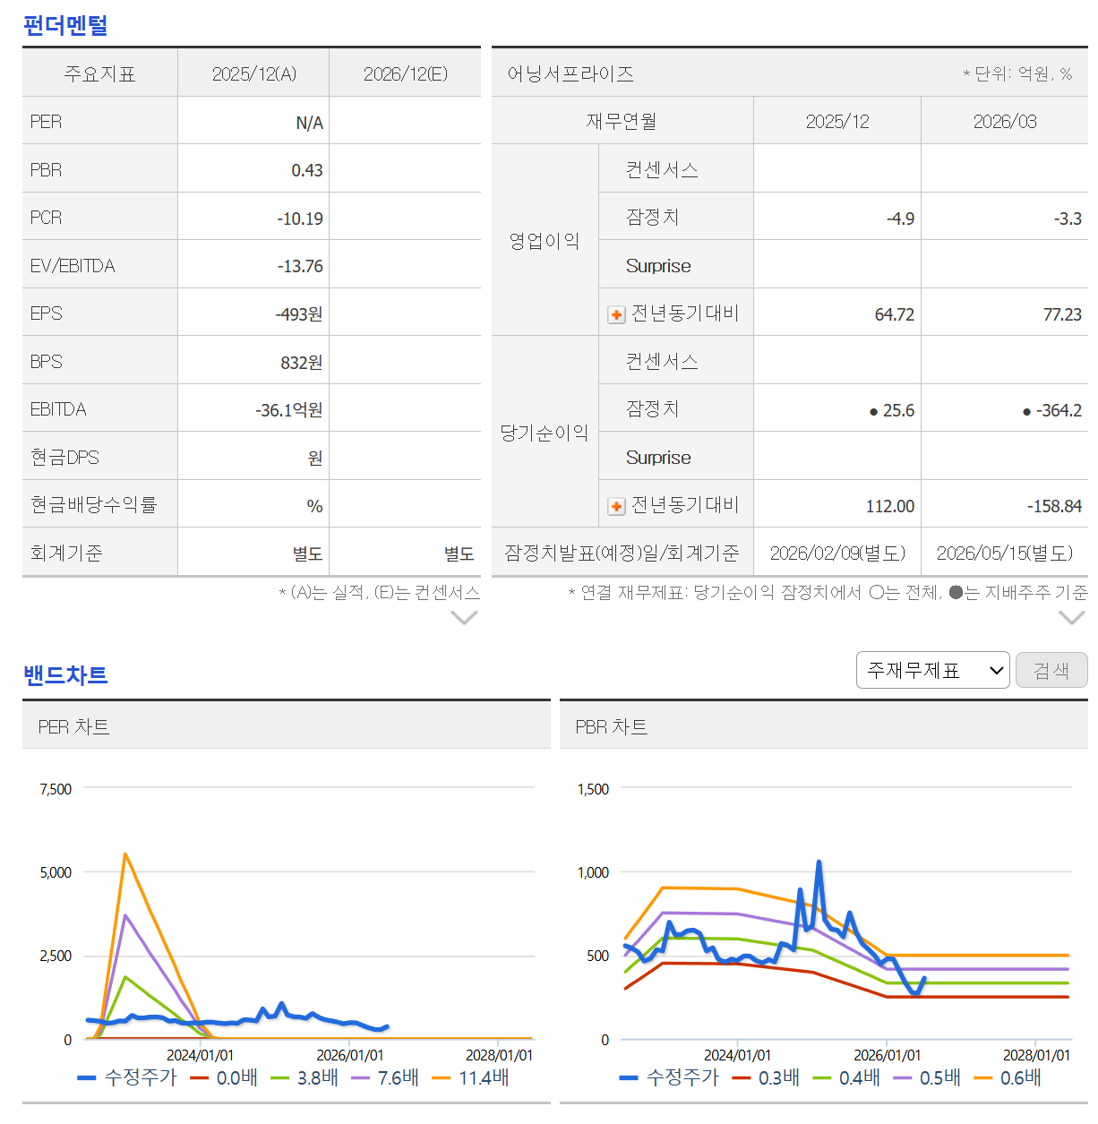This screenshot has height=1124, width=1098.
Task: Click the 재무연월 header cell
Action: pyautogui.click(x=622, y=121)
